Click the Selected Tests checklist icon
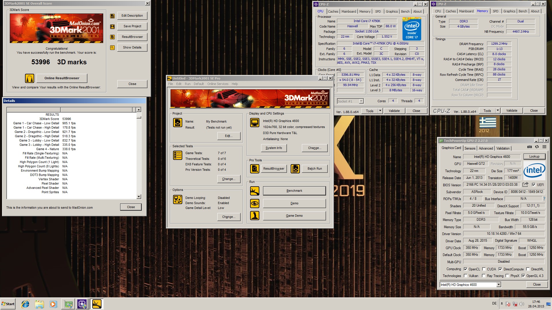 [178, 155]
